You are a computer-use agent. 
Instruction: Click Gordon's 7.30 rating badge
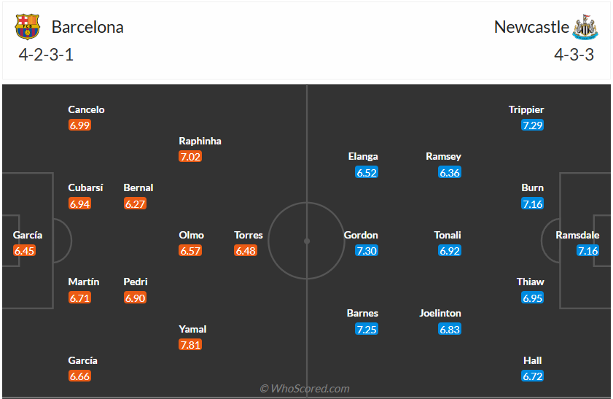367,250
